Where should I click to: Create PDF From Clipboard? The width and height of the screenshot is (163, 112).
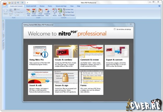point(40,13)
